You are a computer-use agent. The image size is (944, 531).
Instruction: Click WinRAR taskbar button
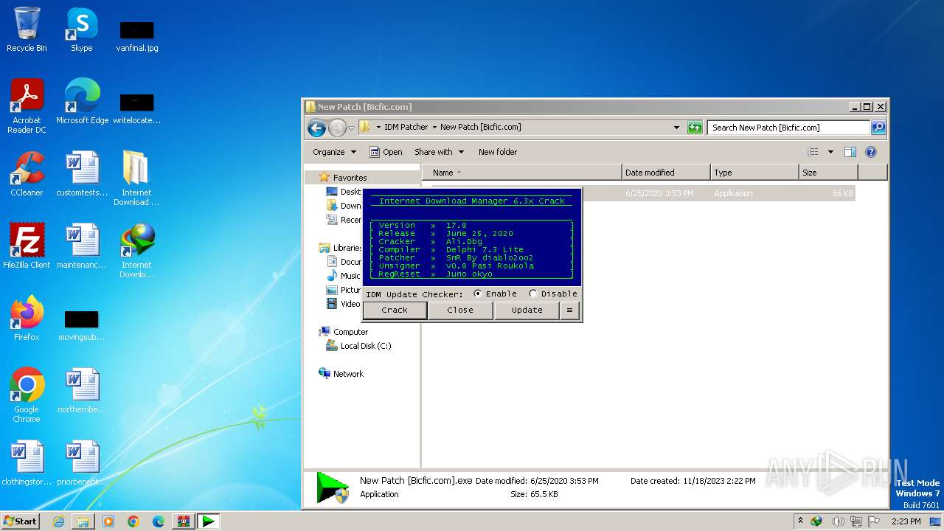click(184, 521)
